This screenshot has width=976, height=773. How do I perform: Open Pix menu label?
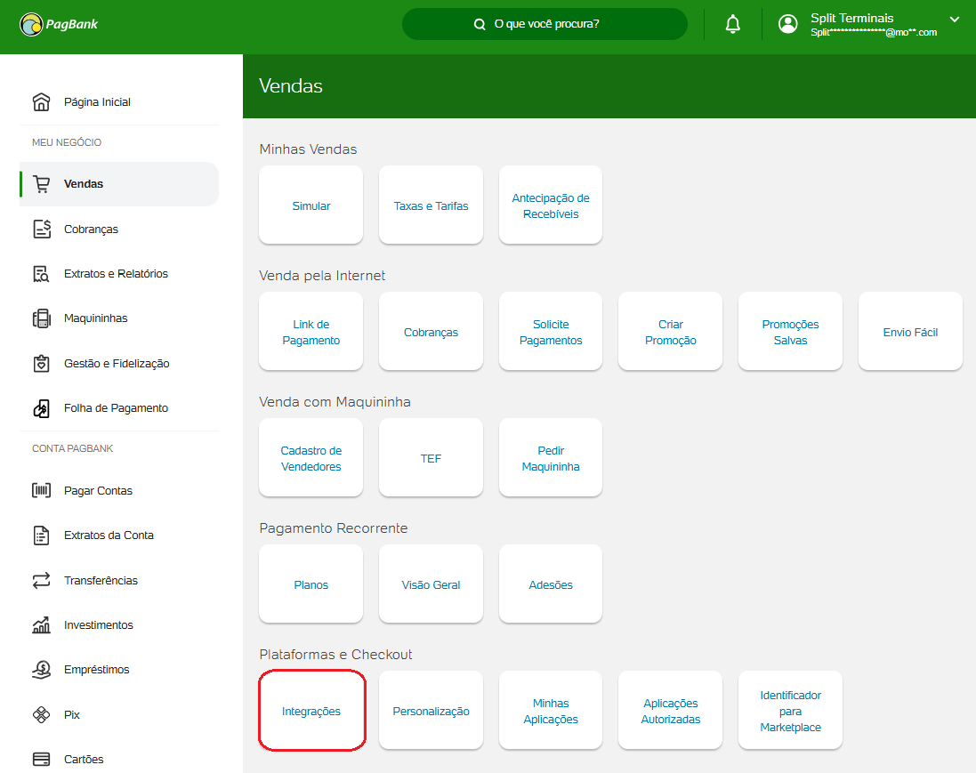(x=71, y=714)
